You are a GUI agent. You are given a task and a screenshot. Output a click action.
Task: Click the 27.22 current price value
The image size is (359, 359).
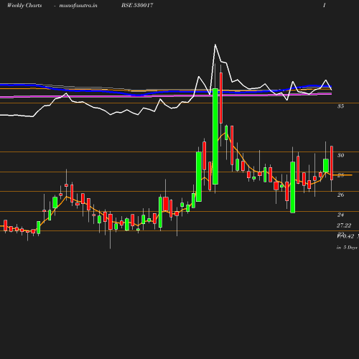click(344, 225)
